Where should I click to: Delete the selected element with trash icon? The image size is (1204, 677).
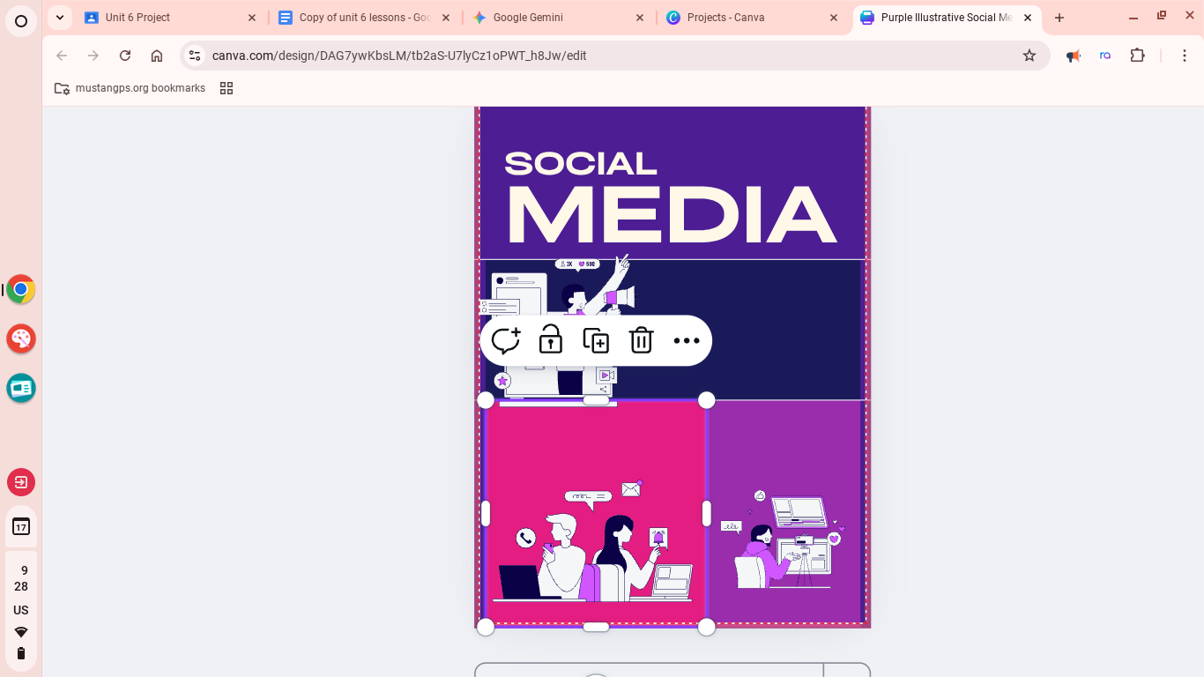coord(641,340)
